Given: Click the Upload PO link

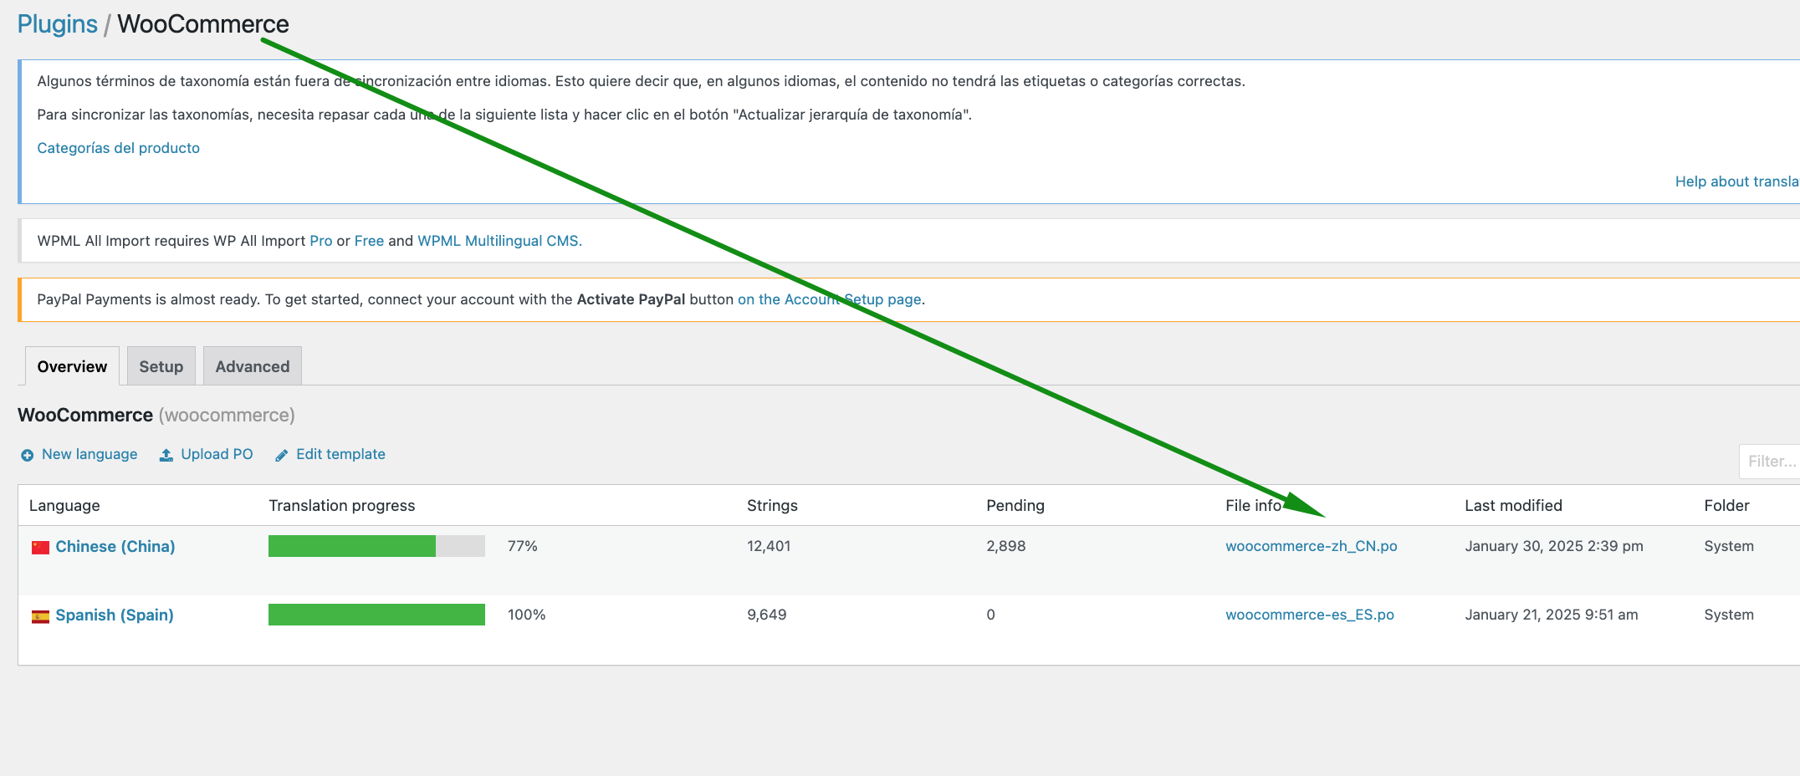Looking at the screenshot, I should pos(217,454).
